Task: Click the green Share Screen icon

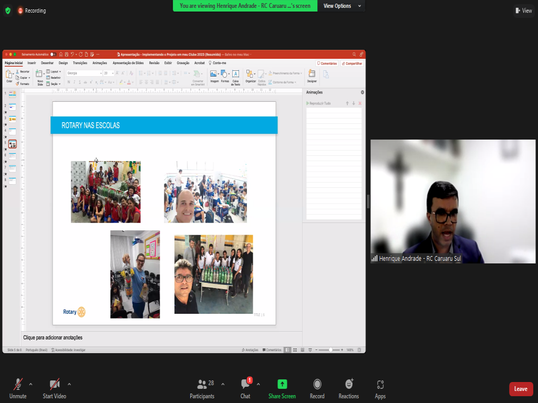Action: pyautogui.click(x=282, y=385)
